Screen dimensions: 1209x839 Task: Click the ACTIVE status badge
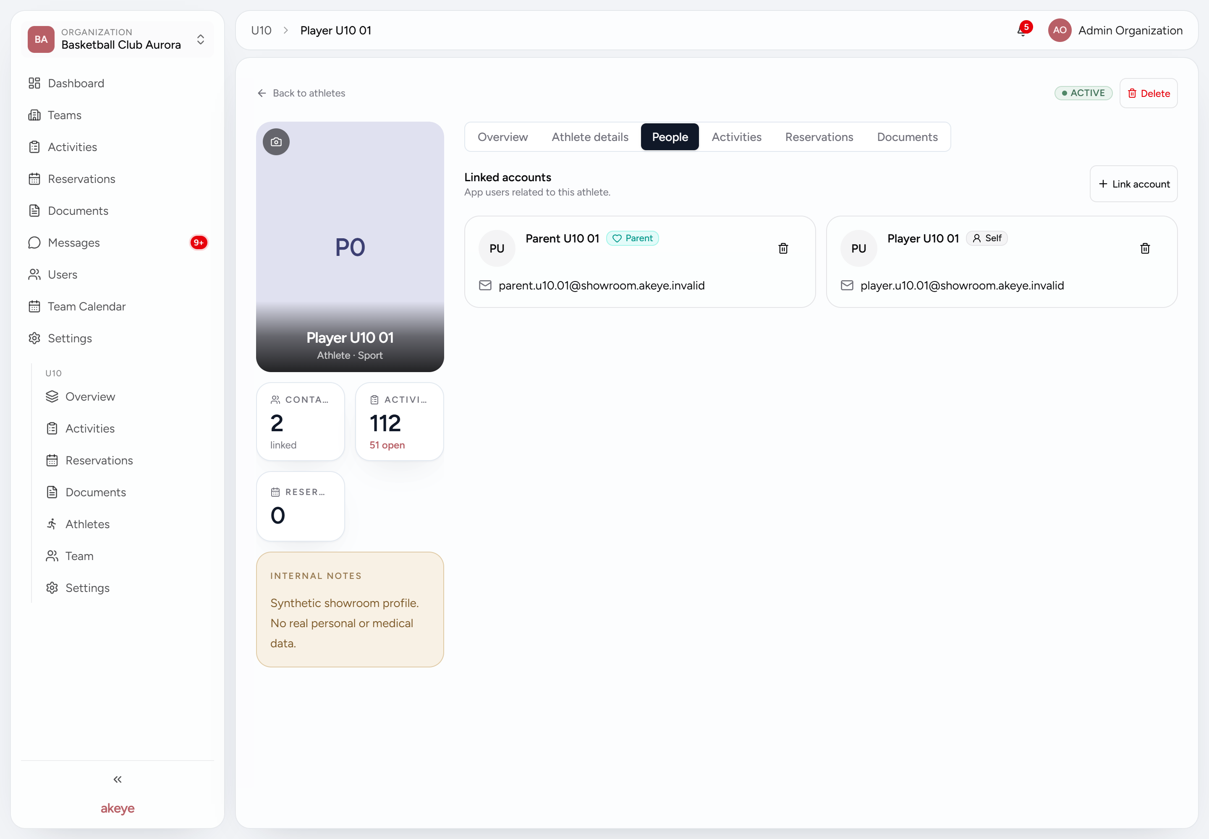(1083, 93)
